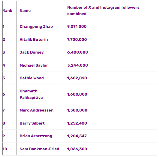The width and height of the screenshot is (159, 157).
Task: Click the 9,071,000 followers value
Action: click(77, 27)
